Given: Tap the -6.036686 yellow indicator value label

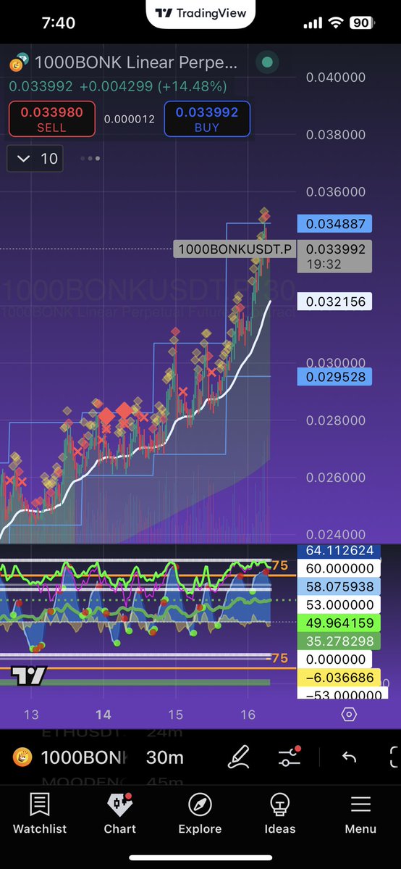Looking at the screenshot, I should pyautogui.click(x=339, y=677).
